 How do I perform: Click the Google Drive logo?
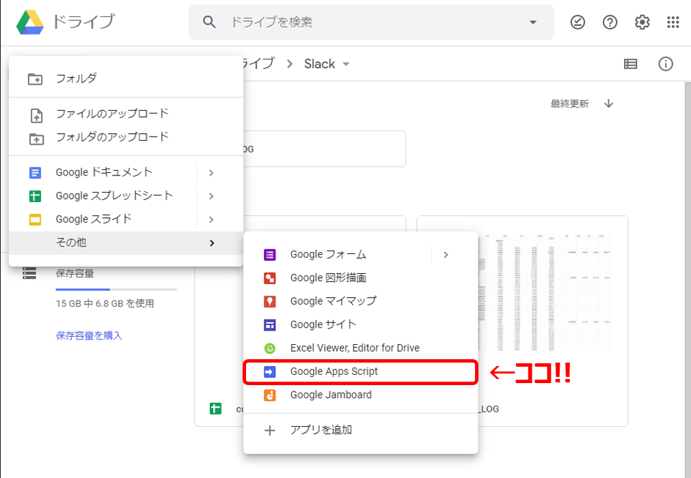30,22
